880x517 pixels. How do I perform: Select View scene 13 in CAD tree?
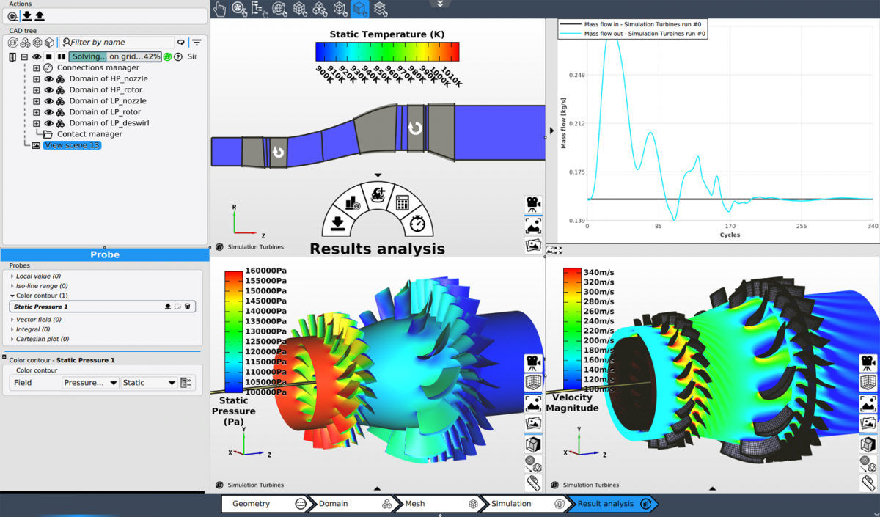pyautogui.click(x=71, y=145)
